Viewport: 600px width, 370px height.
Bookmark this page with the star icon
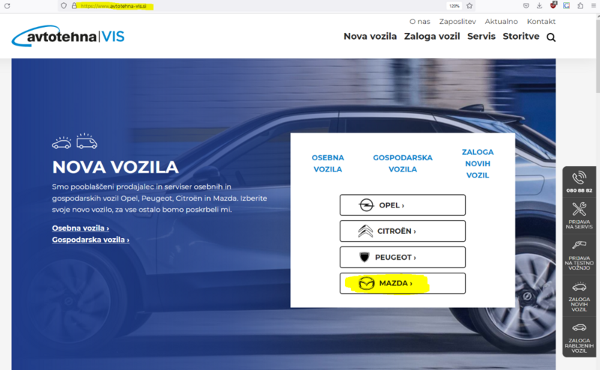pos(469,5)
